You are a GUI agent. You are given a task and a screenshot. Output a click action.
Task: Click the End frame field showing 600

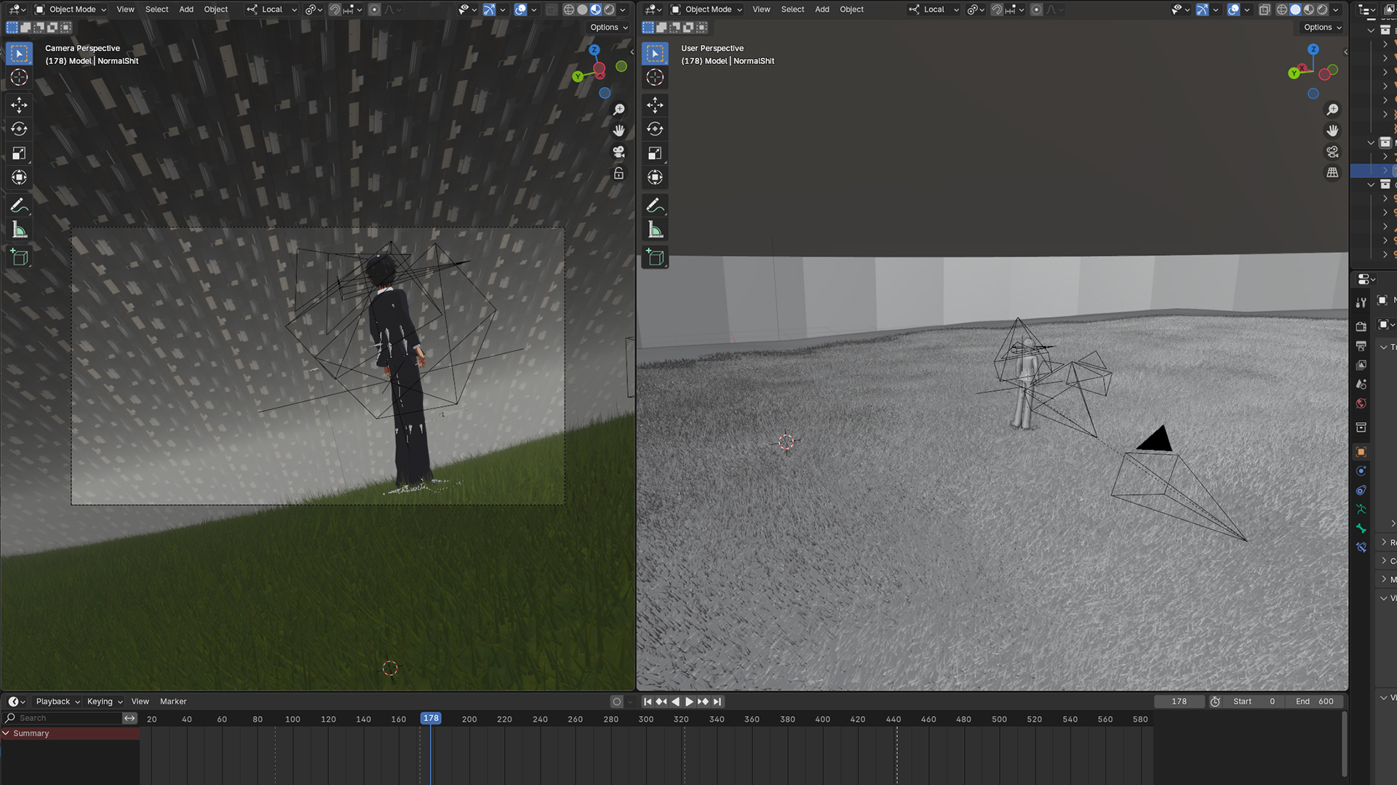[1316, 701]
